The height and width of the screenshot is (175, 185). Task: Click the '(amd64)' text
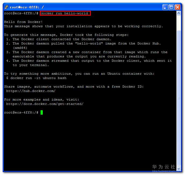(x=20, y=48)
